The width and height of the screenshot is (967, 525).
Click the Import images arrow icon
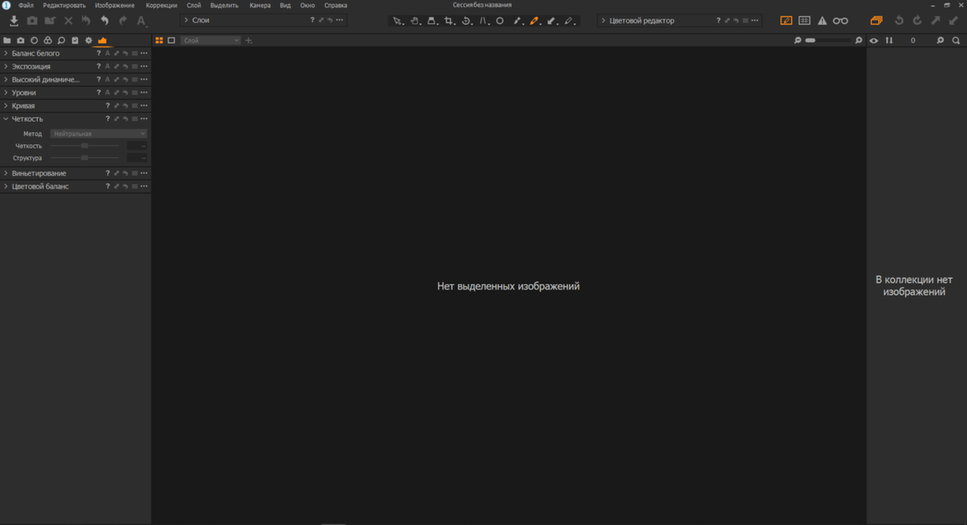tap(14, 20)
